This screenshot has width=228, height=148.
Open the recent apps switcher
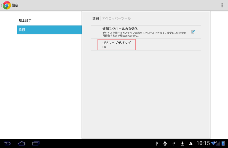36,143
